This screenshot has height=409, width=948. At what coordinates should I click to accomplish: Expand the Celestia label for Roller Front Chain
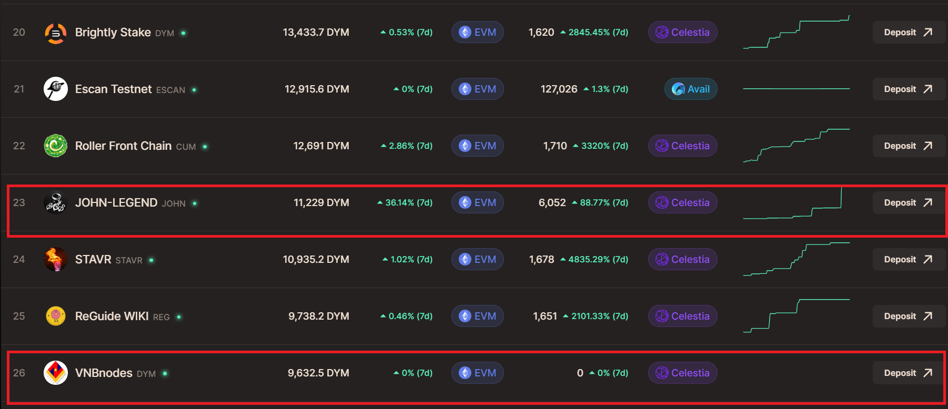[682, 146]
